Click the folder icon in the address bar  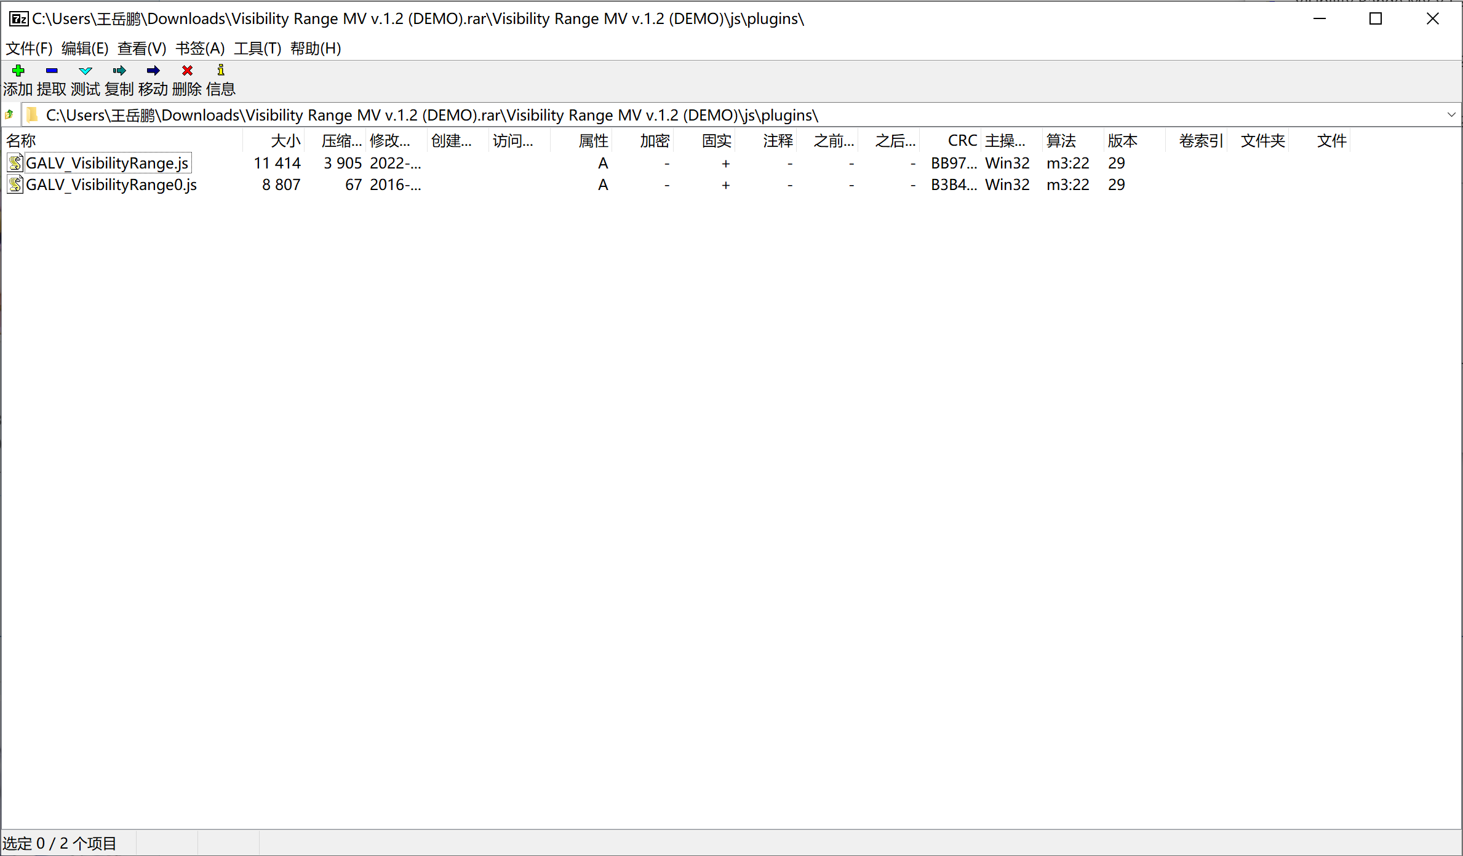pyautogui.click(x=32, y=115)
